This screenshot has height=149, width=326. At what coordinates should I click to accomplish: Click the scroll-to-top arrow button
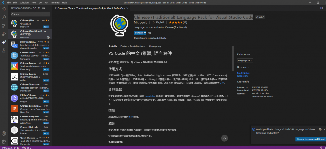[x=224, y=138]
